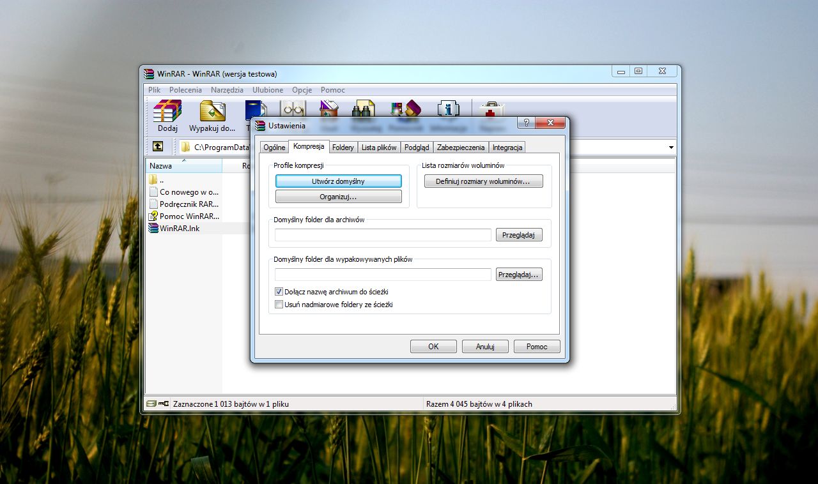Click the folder icon in the address bar
The width and height of the screenshot is (818, 484).
click(185, 147)
